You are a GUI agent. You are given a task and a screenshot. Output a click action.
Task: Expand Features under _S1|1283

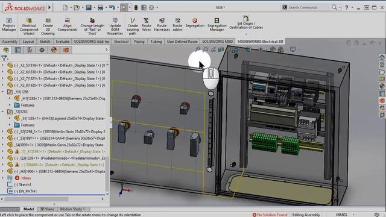(10, 125)
